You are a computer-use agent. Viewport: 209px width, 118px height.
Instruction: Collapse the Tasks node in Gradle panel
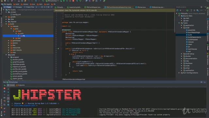coord(179,23)
